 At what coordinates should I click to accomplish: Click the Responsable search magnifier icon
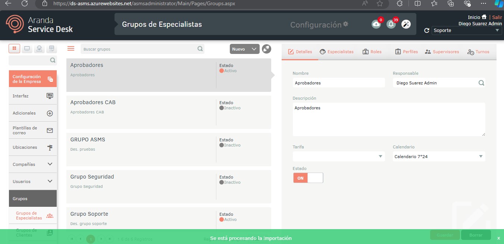click(481, 83)
